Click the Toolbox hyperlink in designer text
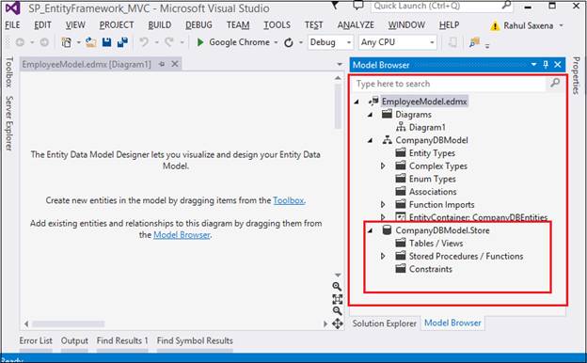 (289, 200)
